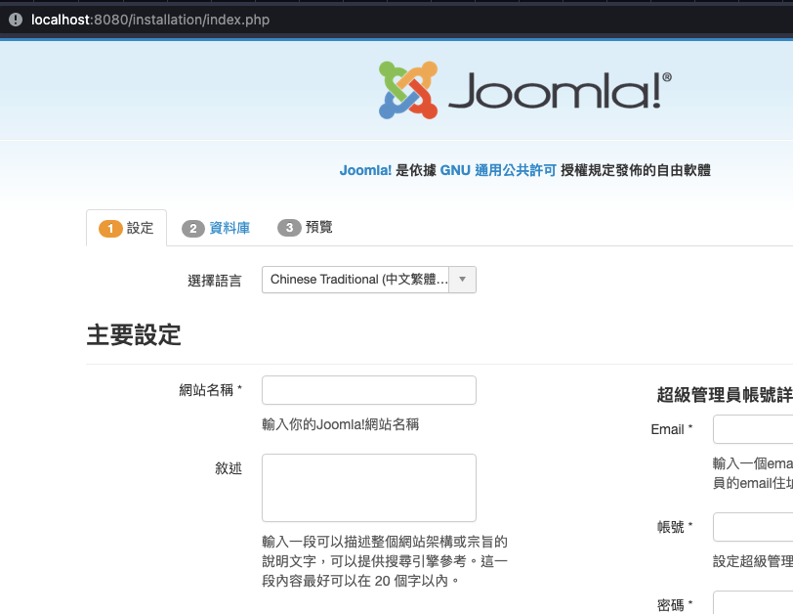Click the 密碼 label

coord(674,604)
